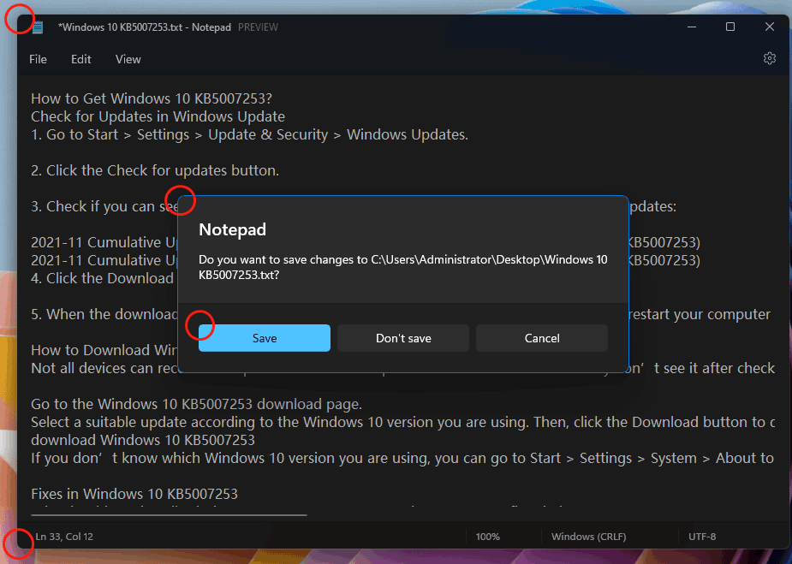This screenshot has height=564, width=792.
Task: Click the line starting "download Windows 10 KB5007253"
Action: coord(143,440)
